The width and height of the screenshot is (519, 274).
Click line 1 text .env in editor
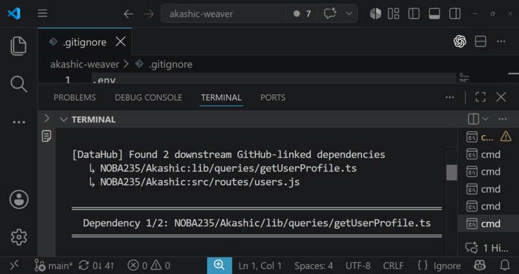pyautogui.click(x=104, y=80)
